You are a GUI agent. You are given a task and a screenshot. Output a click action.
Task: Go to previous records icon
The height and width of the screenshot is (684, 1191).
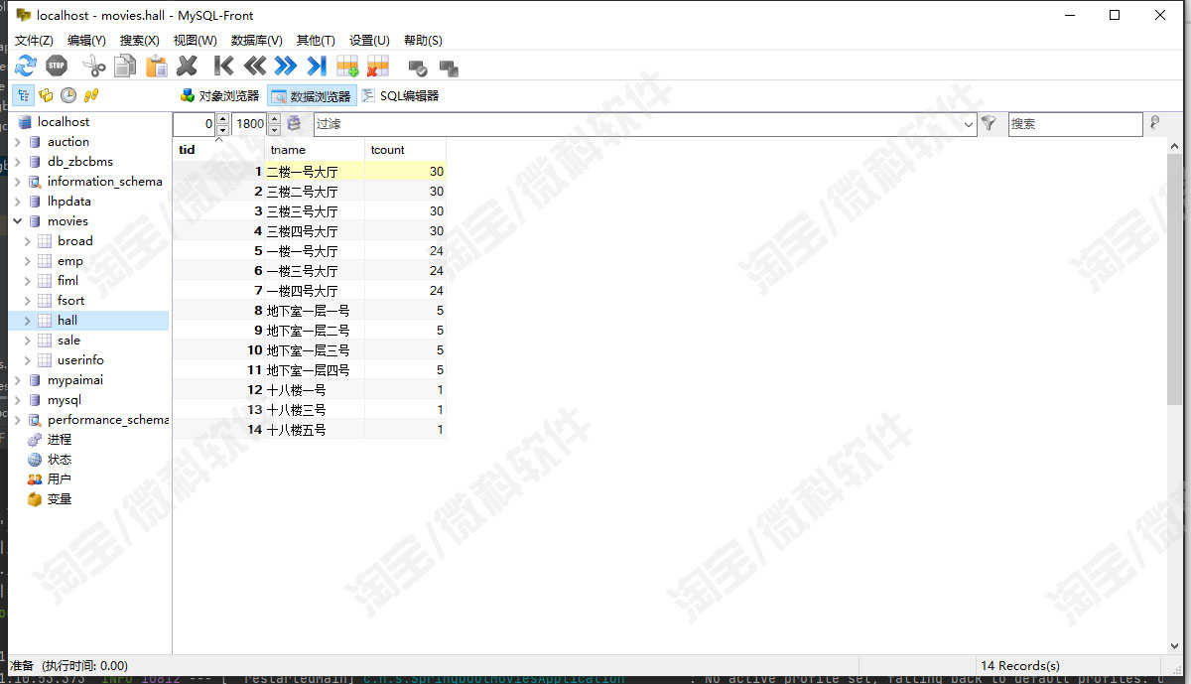255,67
